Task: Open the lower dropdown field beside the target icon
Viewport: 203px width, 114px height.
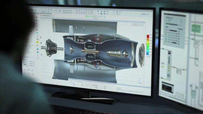Action: [x=67, y=12]
